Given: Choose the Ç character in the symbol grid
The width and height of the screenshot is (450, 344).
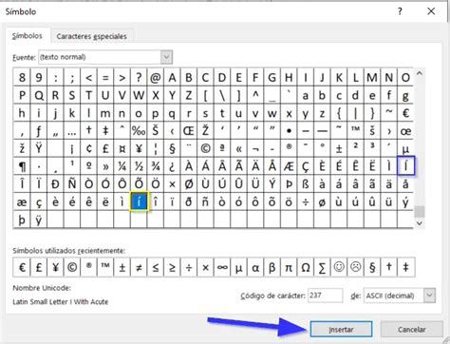Looking at the screenshot, I should (x=306, y=166).
